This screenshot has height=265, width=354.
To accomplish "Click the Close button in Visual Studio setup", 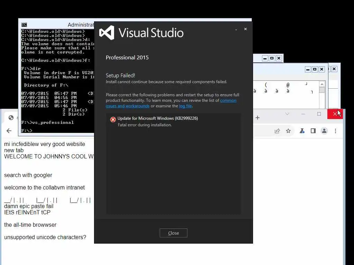I will [174, 233].
